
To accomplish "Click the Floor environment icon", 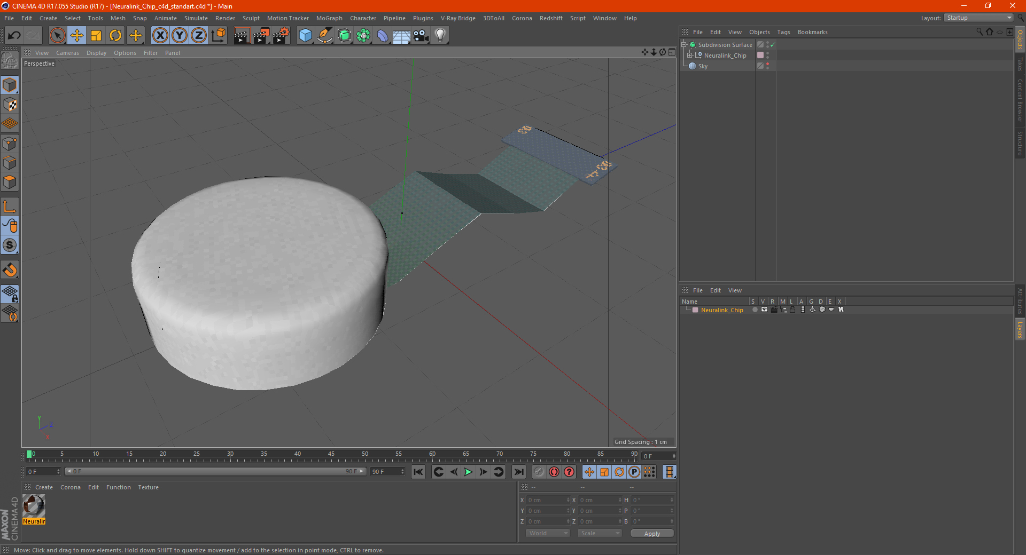I will point(402,36).
